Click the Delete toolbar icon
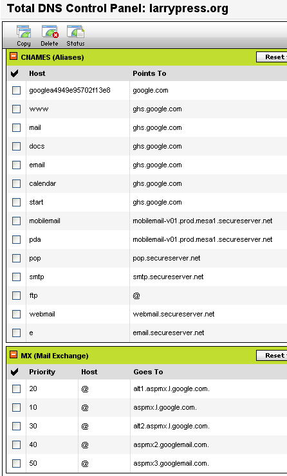Screen dimensions: 287x476 click(50, 36)
